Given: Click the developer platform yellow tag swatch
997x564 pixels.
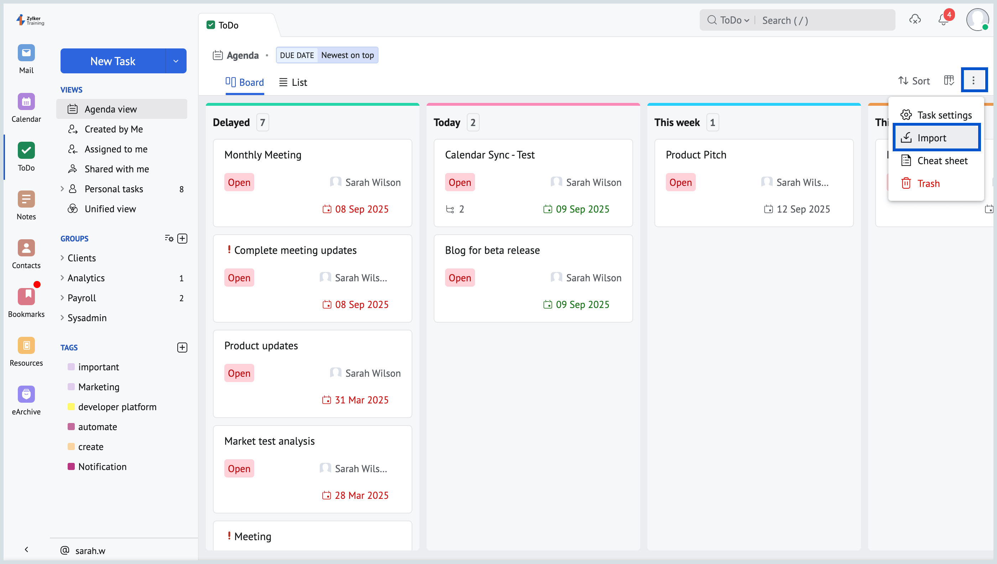Looking at the screenshot, I should point(71,407).
